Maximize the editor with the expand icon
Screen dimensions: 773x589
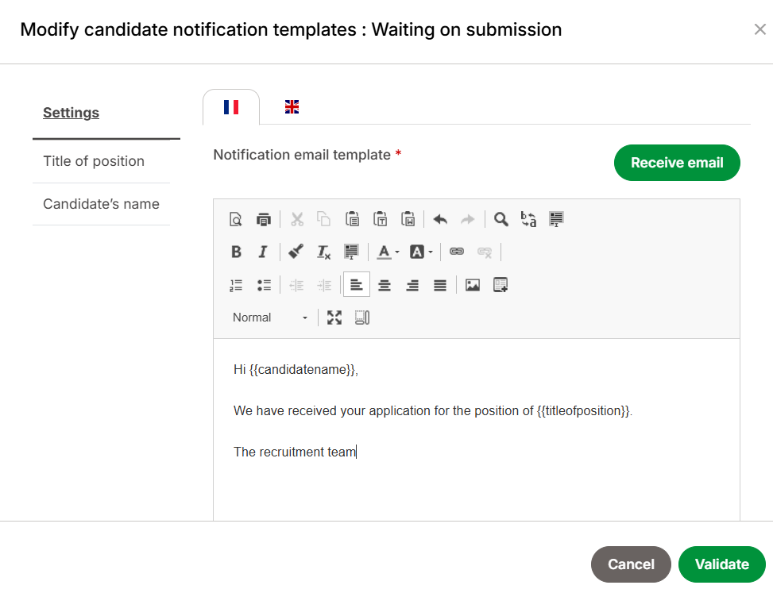334,318
